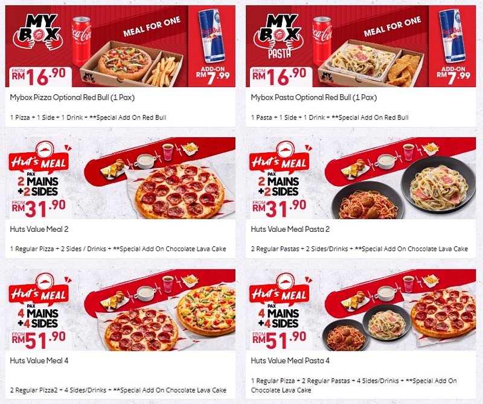The height and width of the screenshot is (404, 483).
Task: Click RM 16.90 price on Mybox Pizza banner
Action: coord(39,77)
